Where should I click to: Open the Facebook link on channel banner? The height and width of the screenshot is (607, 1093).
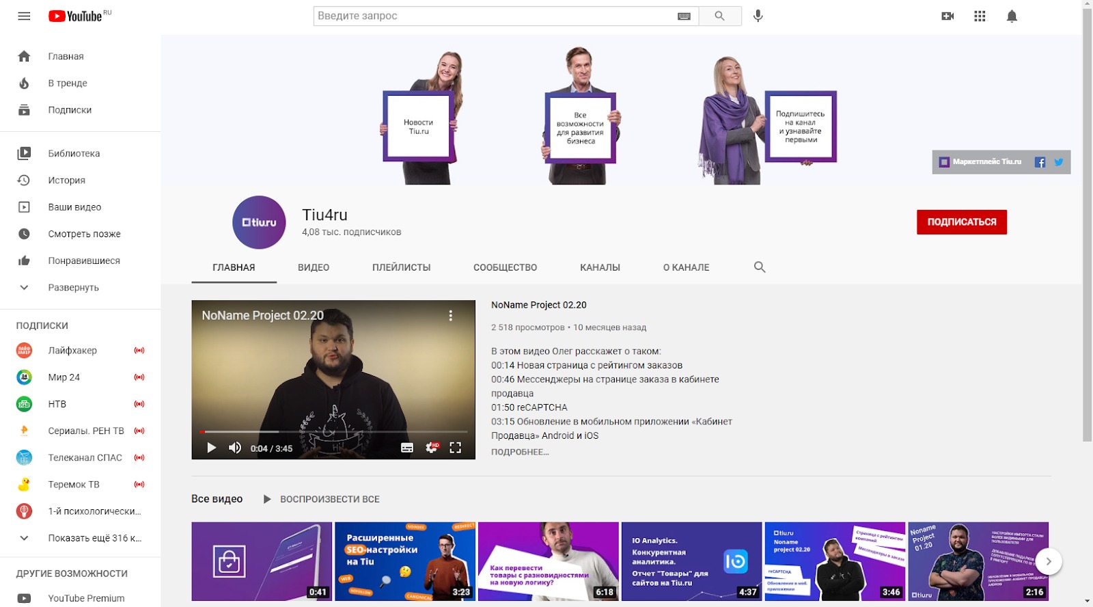point(1040,162)
